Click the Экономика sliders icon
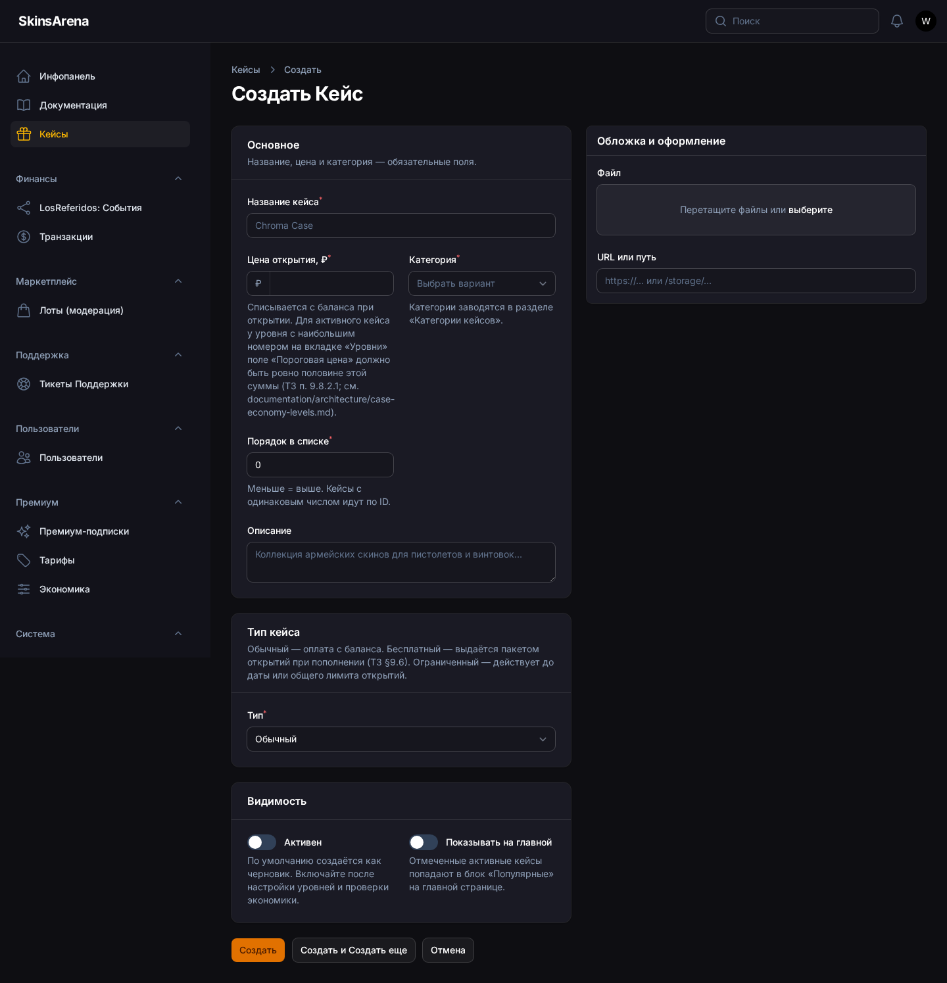 (x=24, y=589)
